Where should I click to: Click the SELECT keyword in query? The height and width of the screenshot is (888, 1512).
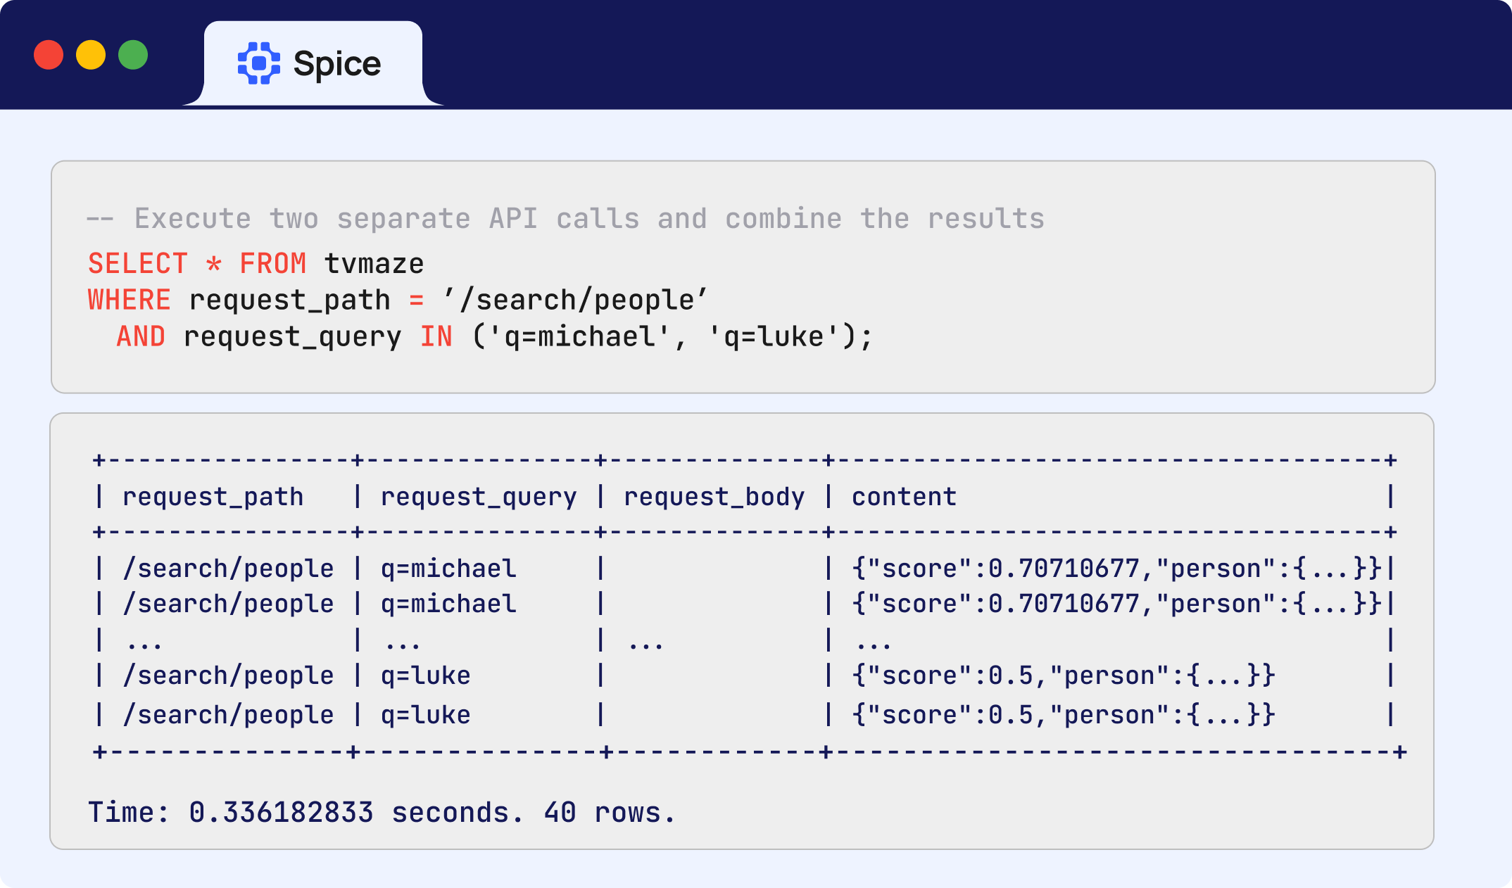(138, 264)
